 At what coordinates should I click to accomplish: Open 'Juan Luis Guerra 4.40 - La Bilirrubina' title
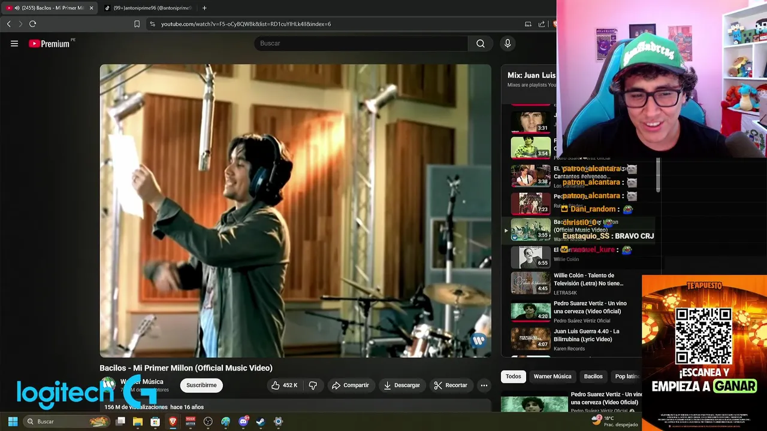587,335
